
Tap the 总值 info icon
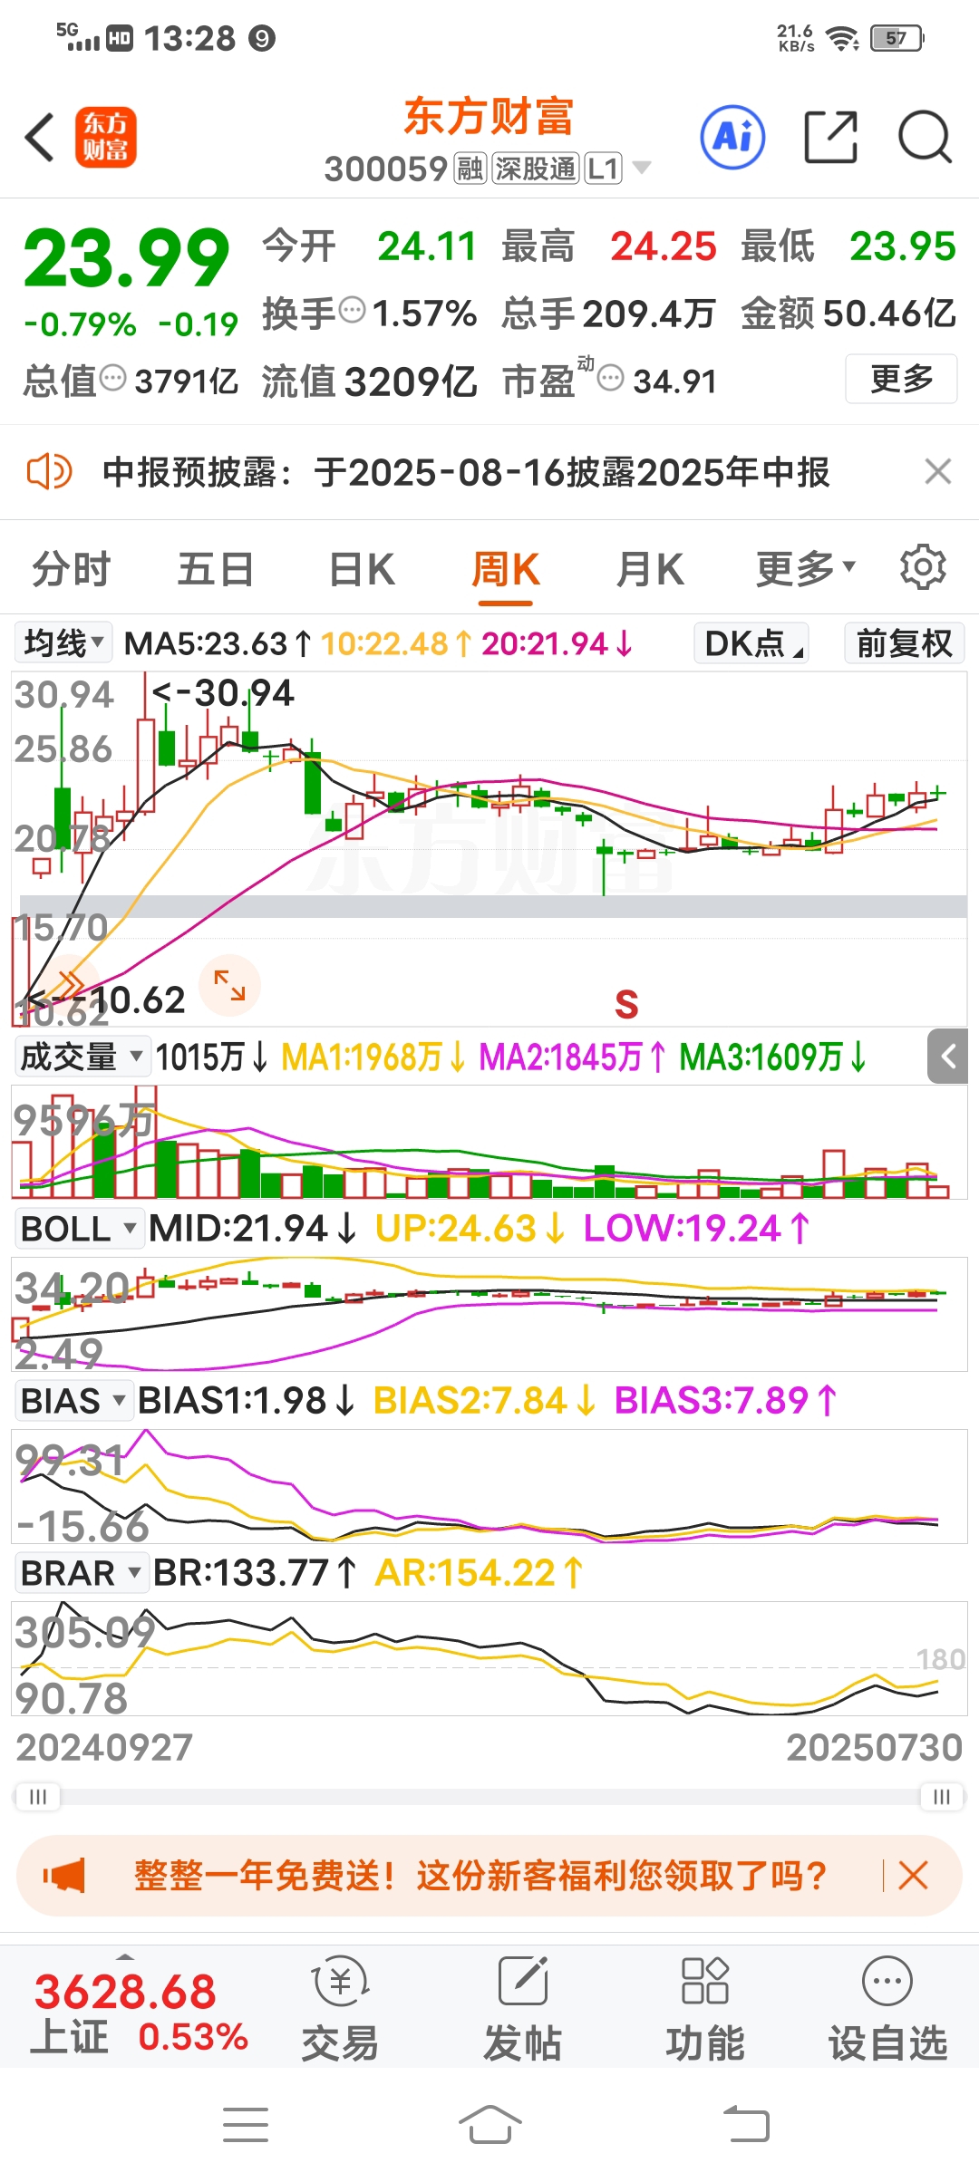[112, 378]
